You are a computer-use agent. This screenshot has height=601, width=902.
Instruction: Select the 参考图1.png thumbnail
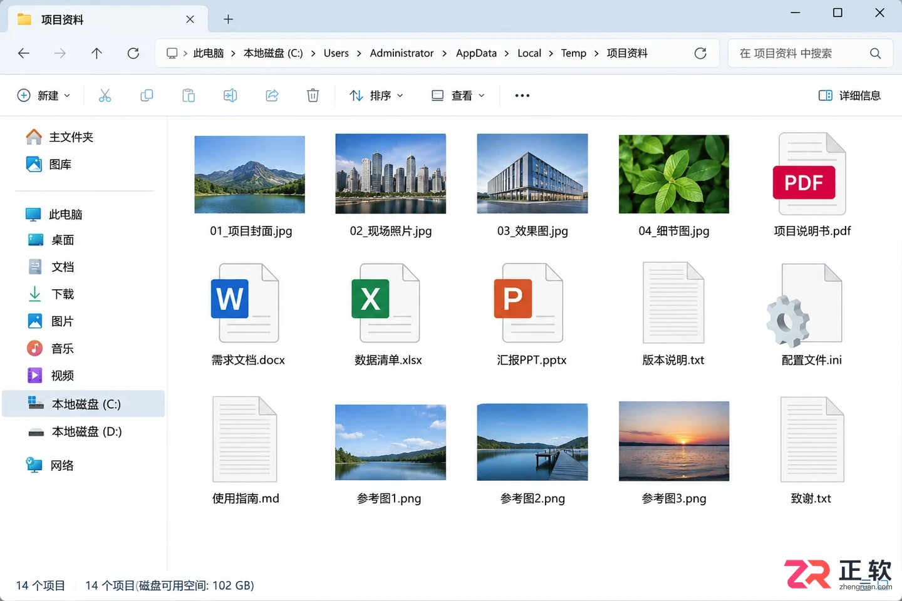[391, 442]
